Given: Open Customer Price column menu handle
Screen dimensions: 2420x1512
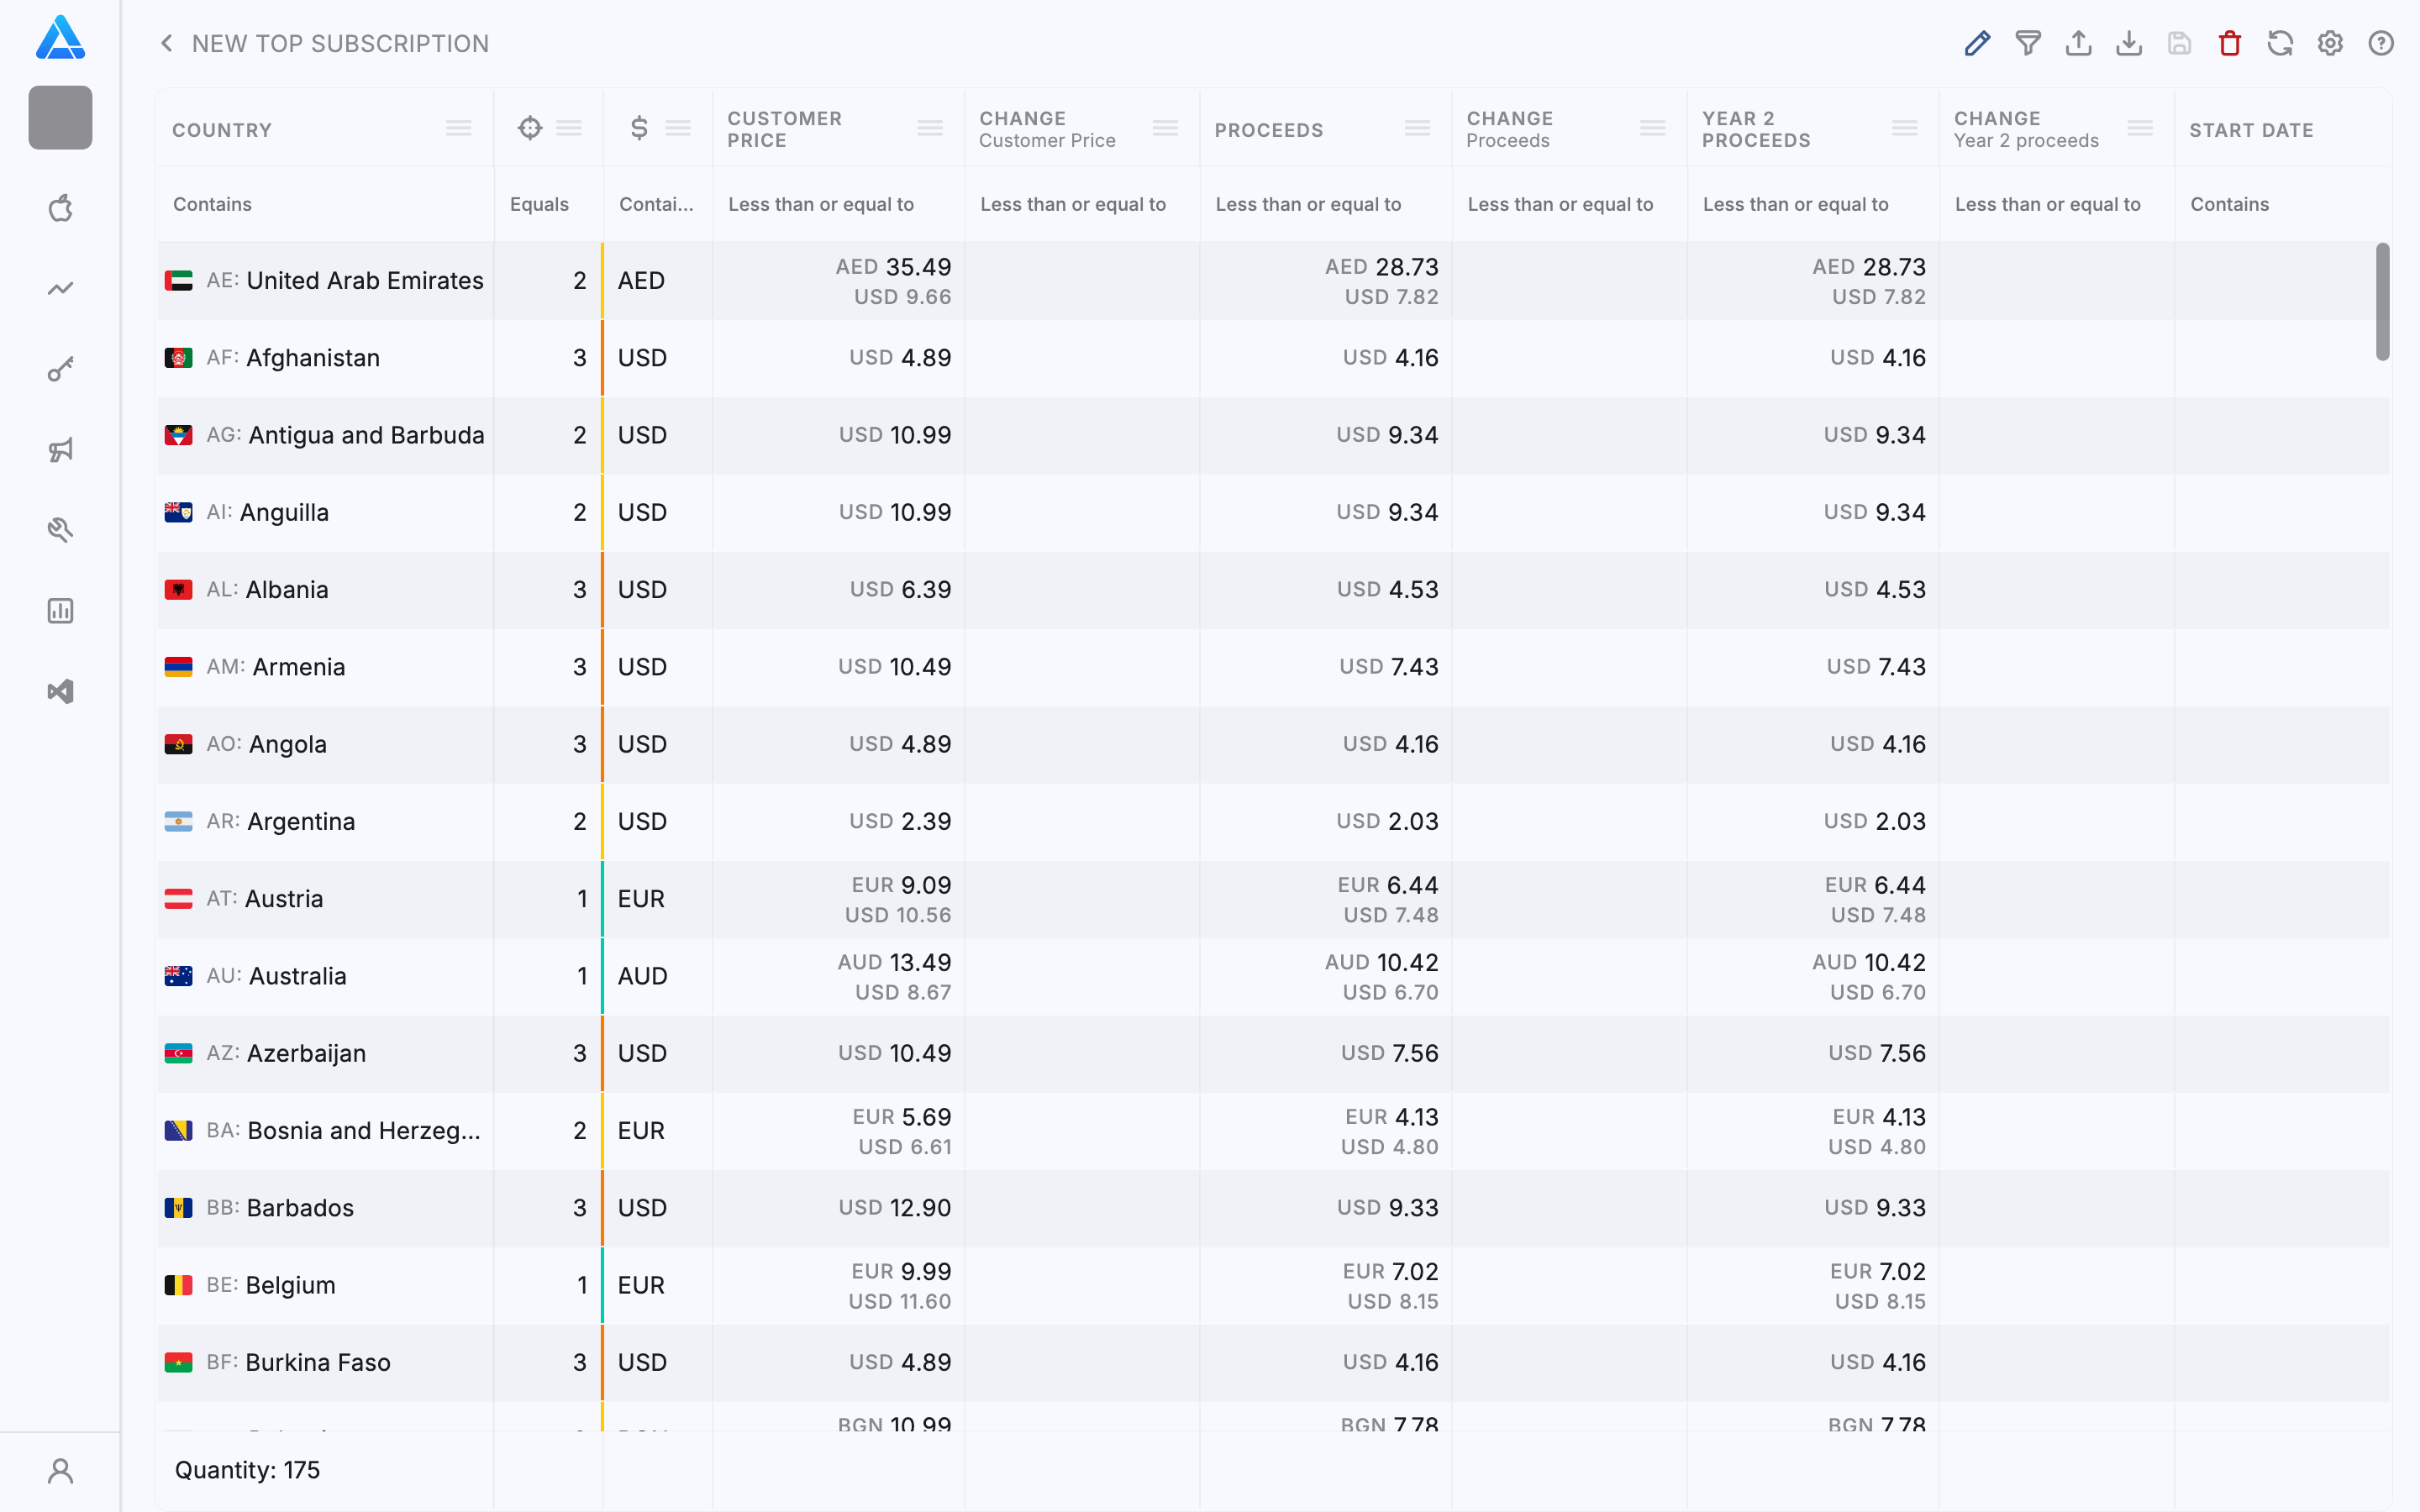Looking at the screenshot, I should 930,128.
